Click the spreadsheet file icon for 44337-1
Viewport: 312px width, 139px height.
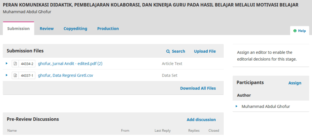(x=15, y=75)
